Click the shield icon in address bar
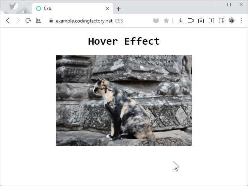The width and height of the screenshot is (248, 186). click(x=156, y=20)
